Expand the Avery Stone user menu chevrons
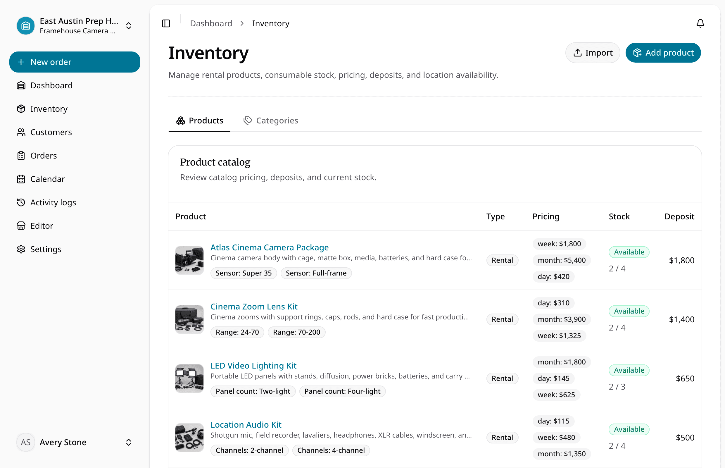Viewport: 725px width, 468px height. point(128,442)
